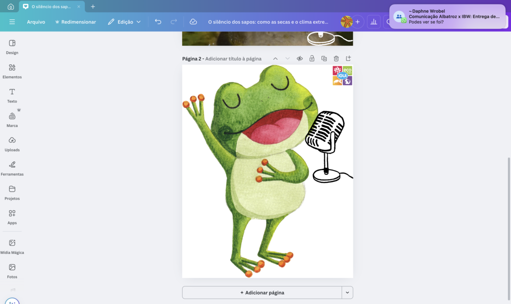The height and width of the screenshot is (304, 511).
Task: Click the undo arrow icon
Action: (158, 22)
